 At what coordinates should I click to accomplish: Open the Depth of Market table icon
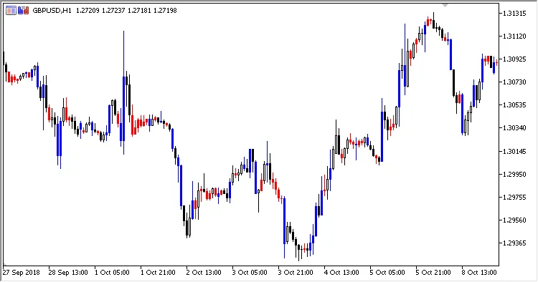pos(11,11)
